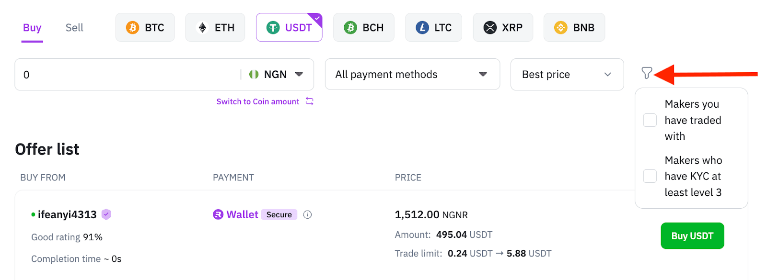The height and width of the screenshot is (280, 767).
Task: Select the BCH coin button
Action: click(x=364, y=27)
